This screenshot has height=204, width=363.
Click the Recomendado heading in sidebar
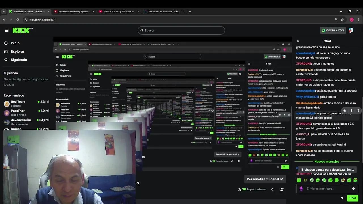[x=14, y=95]
